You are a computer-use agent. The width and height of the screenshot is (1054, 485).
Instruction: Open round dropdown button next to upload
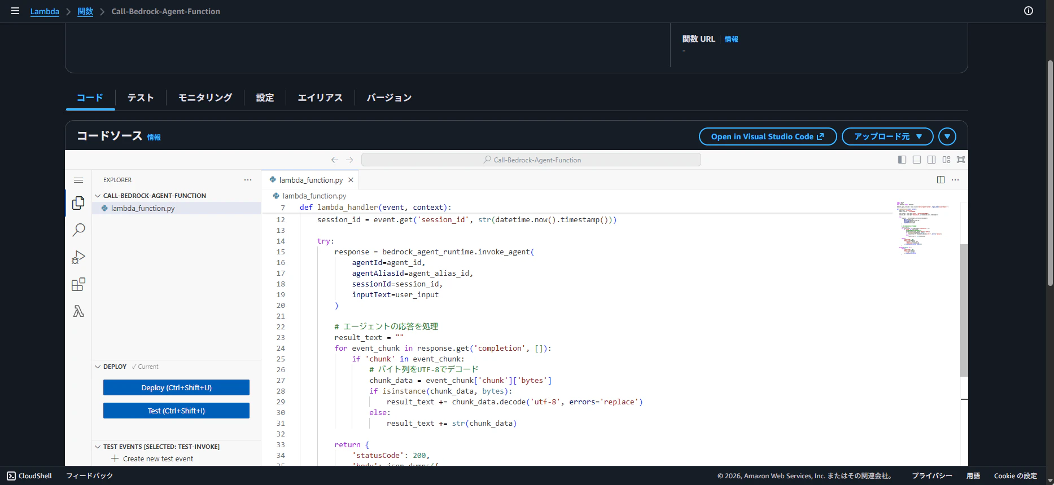pyautogui.click(x=947, y=136)
